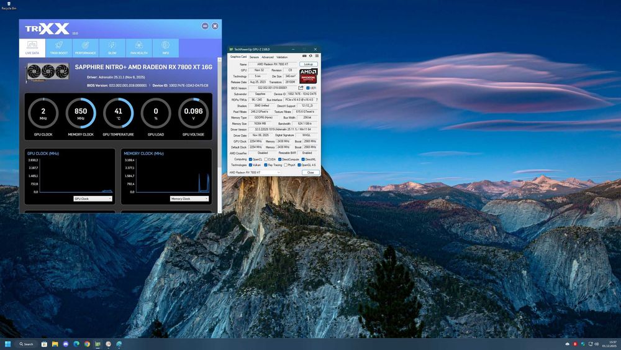Switch to GPU-Z Graphics Card tab

point(238,57)
